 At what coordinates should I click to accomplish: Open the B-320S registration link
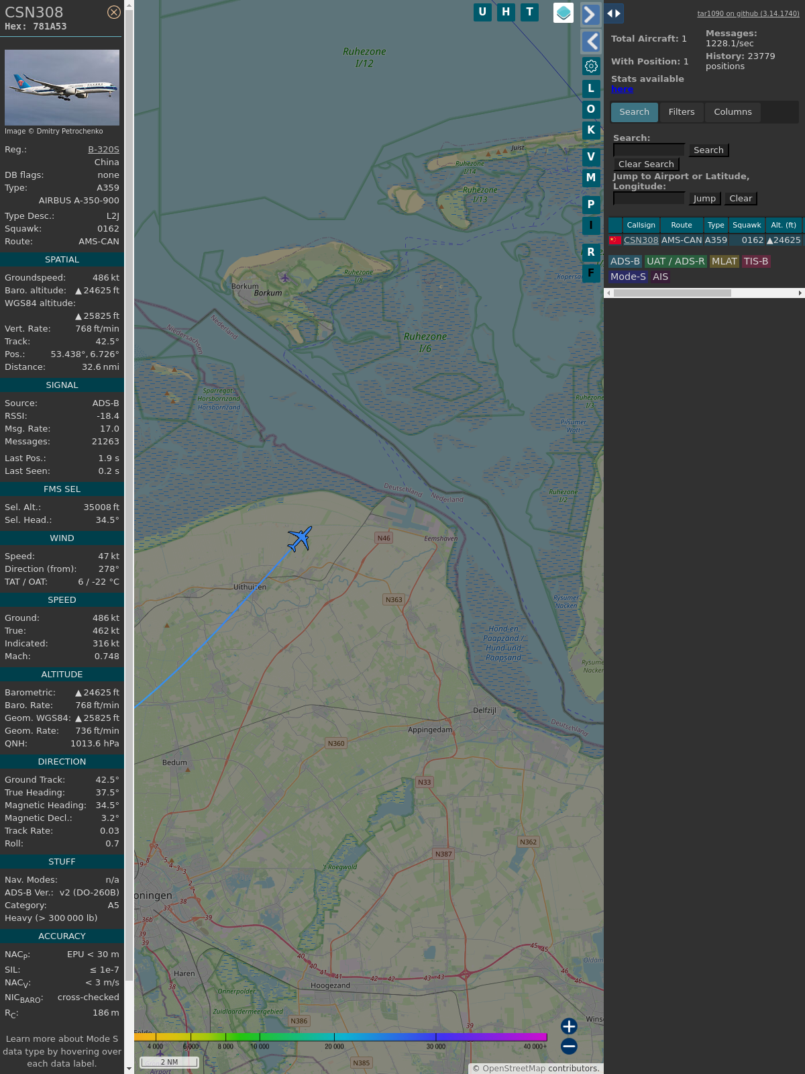(x=103, y=150)
